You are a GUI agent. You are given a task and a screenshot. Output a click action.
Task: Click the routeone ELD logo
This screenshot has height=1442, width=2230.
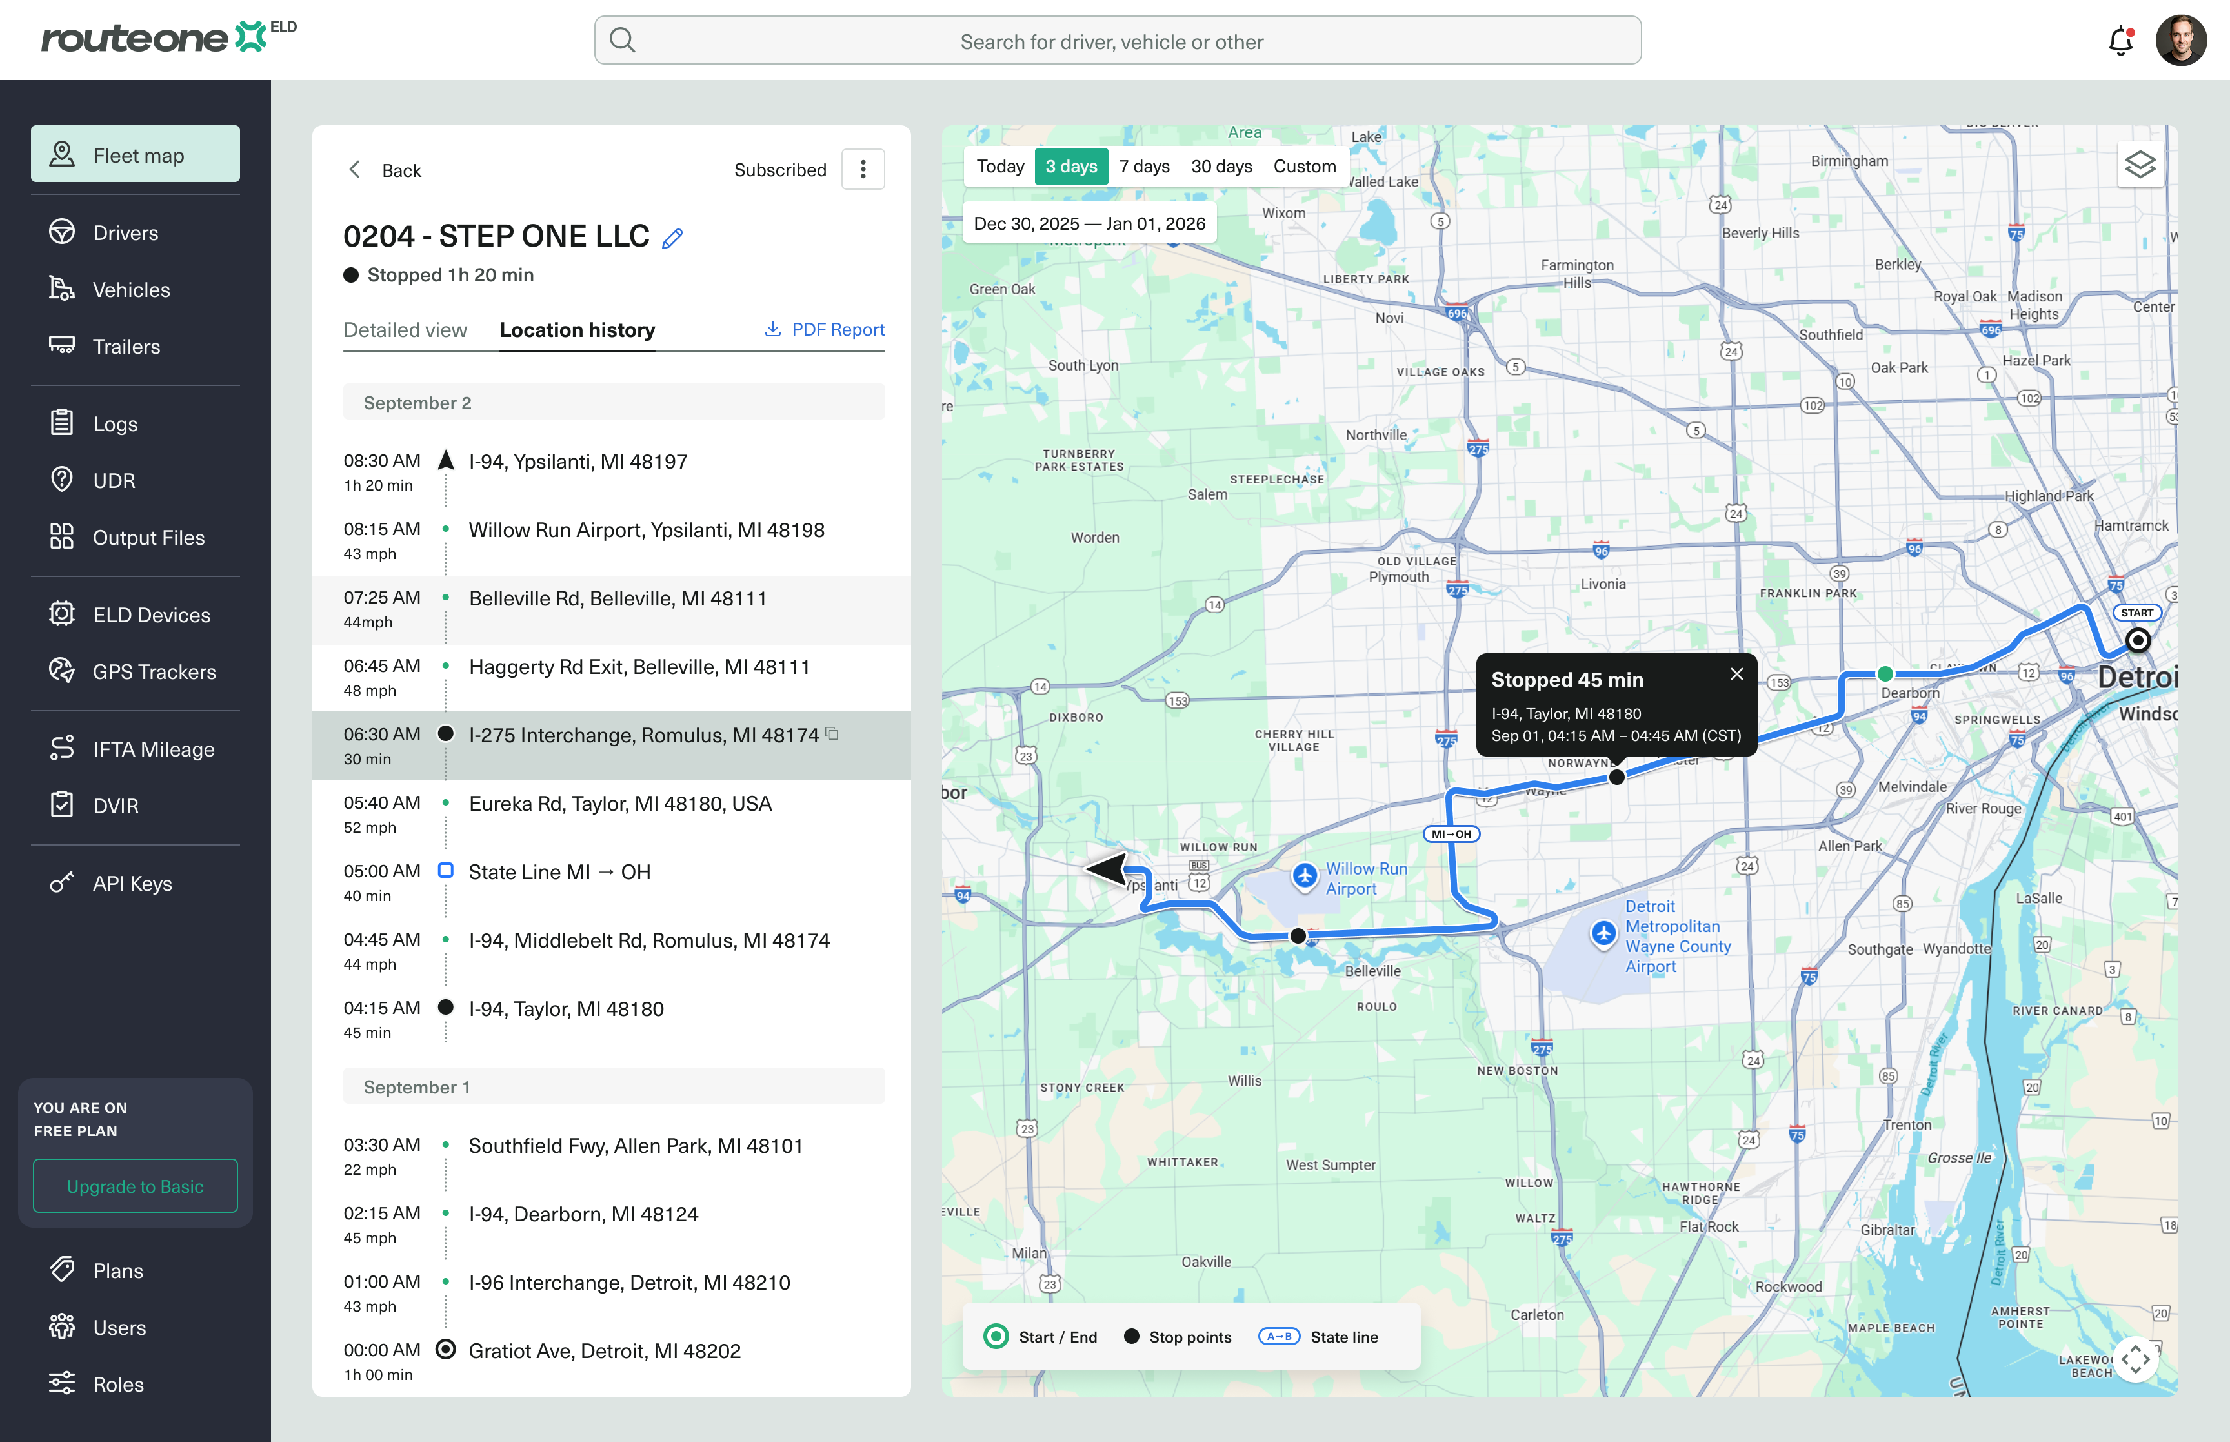point(168,37)
